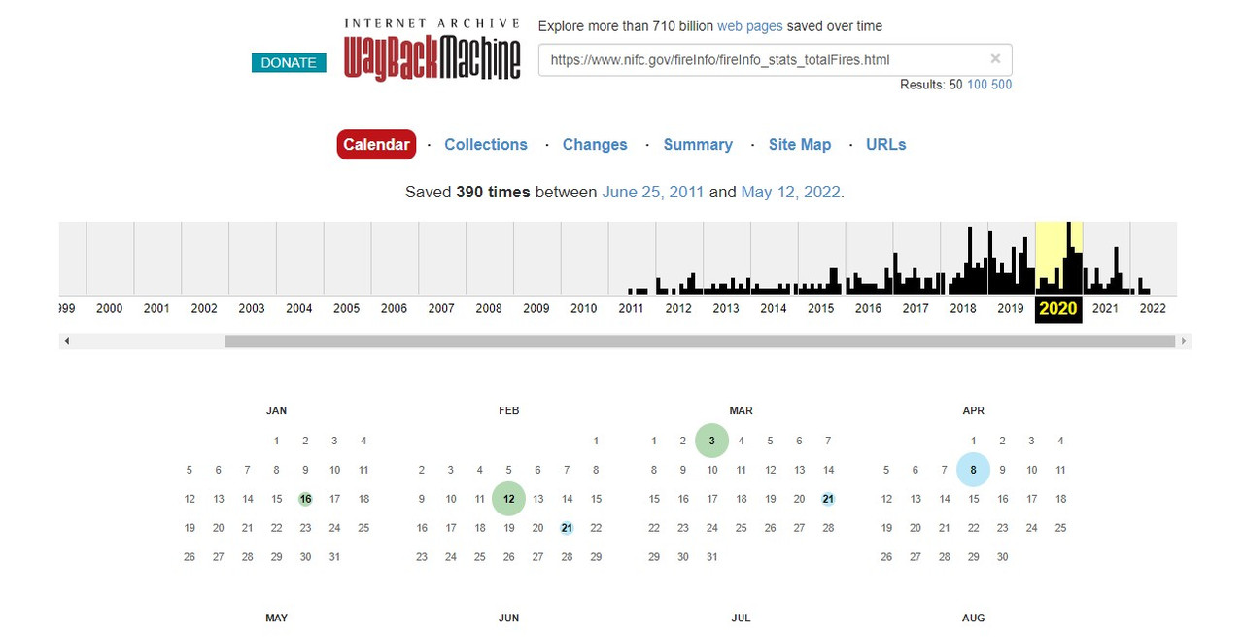Image resolution: width=1244 pixels, height=637 pixels.
Task: Open the URLs tab
Action: coord(886,144)
